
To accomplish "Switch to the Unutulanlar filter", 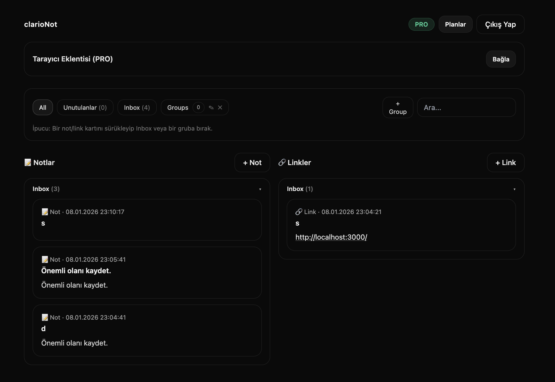I will pyautogui.click(x=85, y=107).
